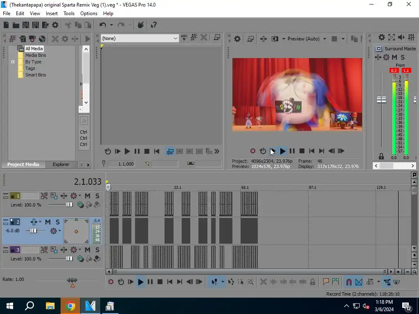
Task: Open the Edit menu
Action: pos(20,13)
